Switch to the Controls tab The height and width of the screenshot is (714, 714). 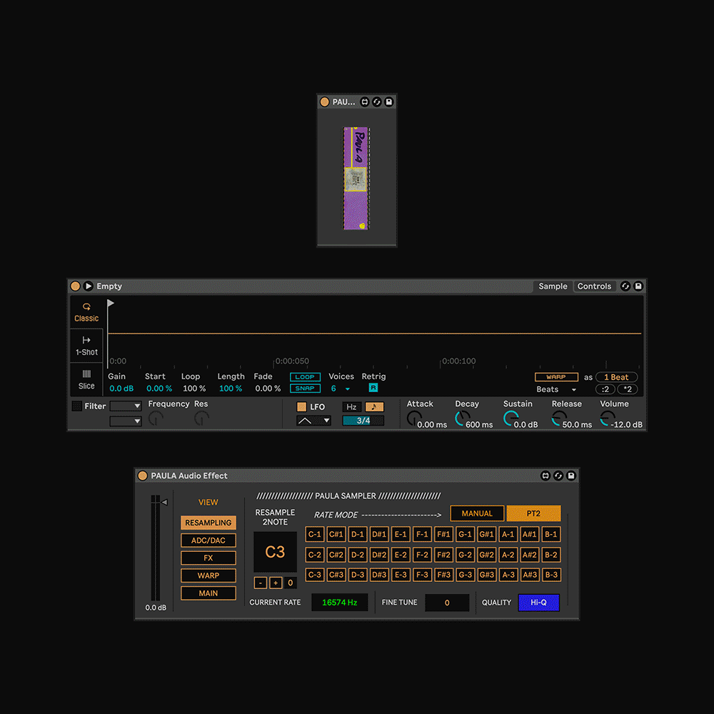(594, 286)
